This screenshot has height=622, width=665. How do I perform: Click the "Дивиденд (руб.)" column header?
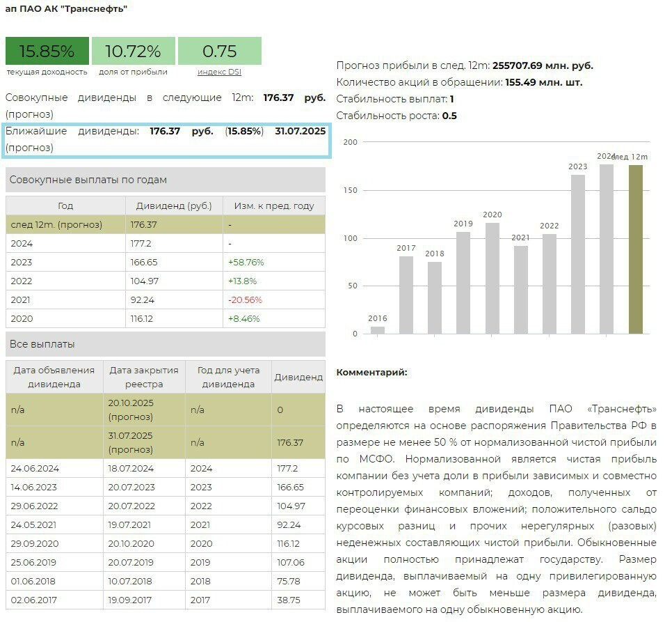pos(174,205)
